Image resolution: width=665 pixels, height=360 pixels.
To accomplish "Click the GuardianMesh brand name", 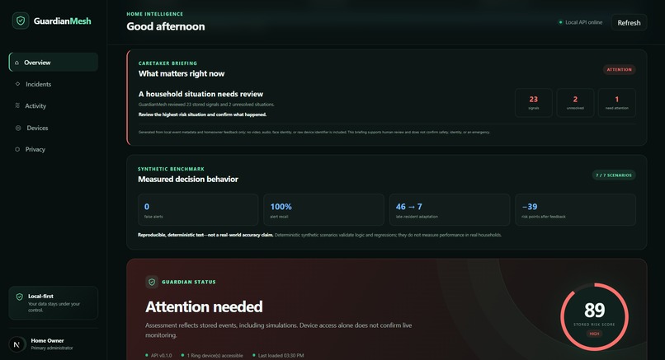I will [x=63, y=21].
